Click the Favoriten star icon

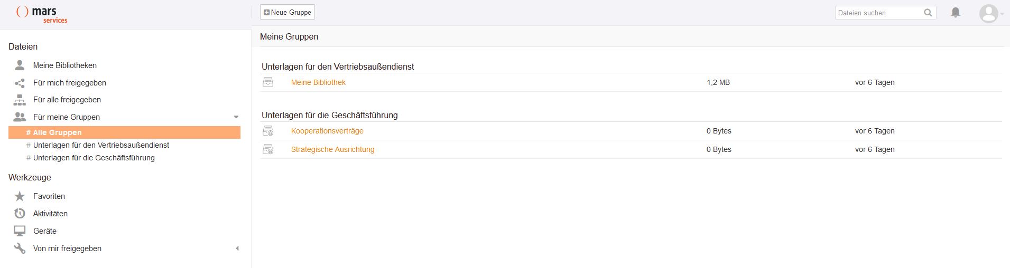tap(20, 196)
